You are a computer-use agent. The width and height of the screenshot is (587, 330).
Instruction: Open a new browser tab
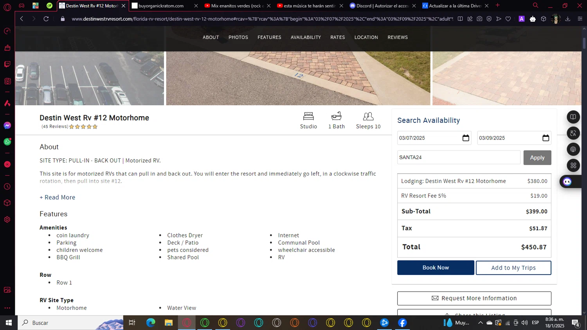498,5
